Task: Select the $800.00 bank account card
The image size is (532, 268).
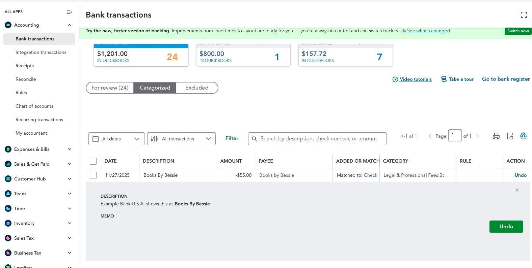Action: (243, 56)
